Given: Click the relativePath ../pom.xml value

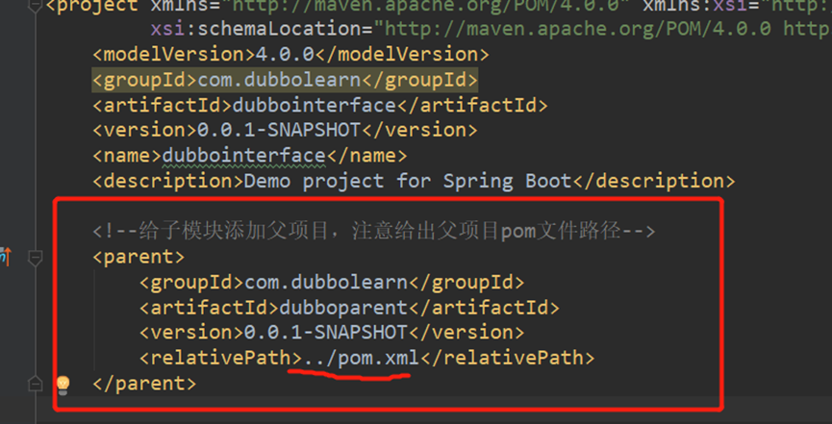Looking at the screenshot, I should 361,359.
